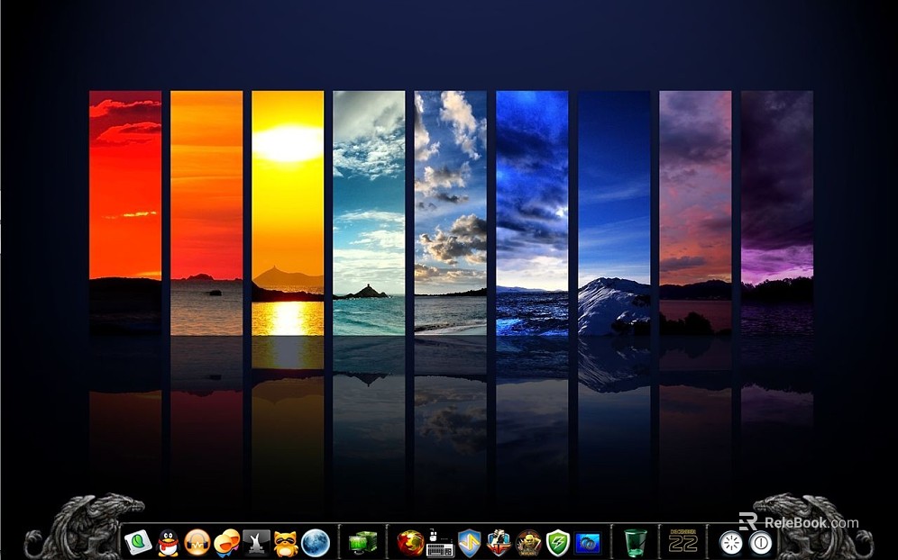The width and height of the screenshot is (898, 560).
Task: Launch the red and blue shield game icon
Action: click(x=499, y=542)
